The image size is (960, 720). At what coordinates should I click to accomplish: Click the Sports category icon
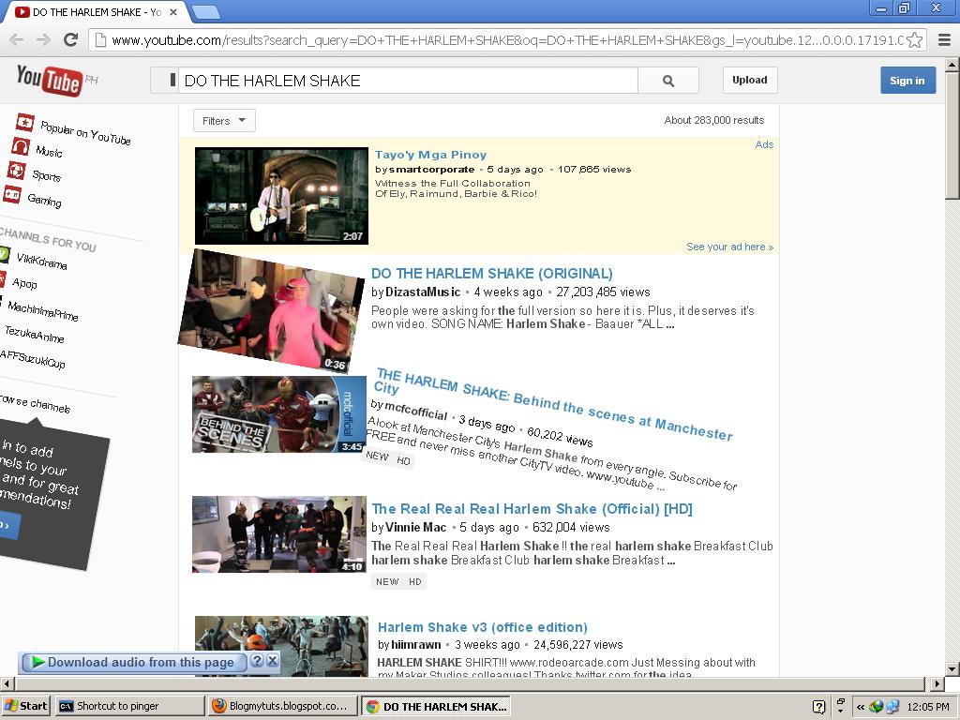(16, 171)
